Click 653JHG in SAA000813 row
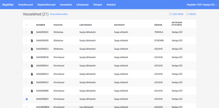 159,74
